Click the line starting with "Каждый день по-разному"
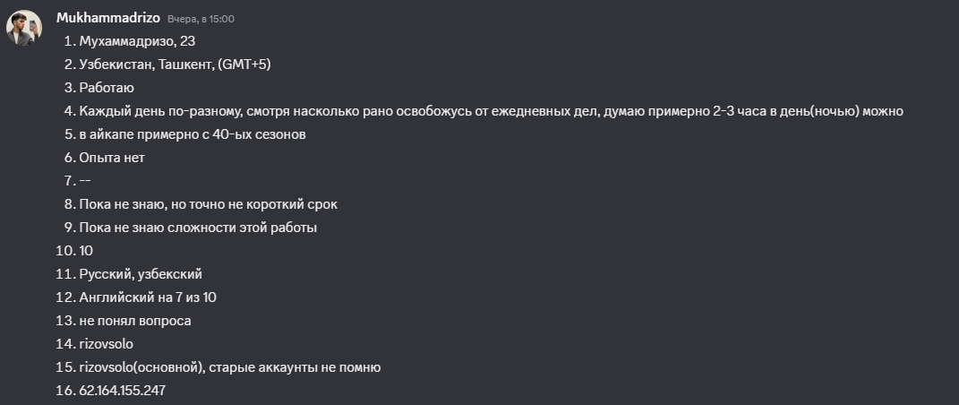This screenshot has width=959, height=405. [491, 111]
